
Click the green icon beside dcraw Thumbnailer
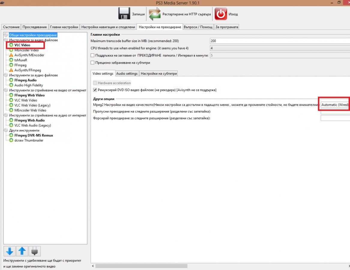coord(11,140)
